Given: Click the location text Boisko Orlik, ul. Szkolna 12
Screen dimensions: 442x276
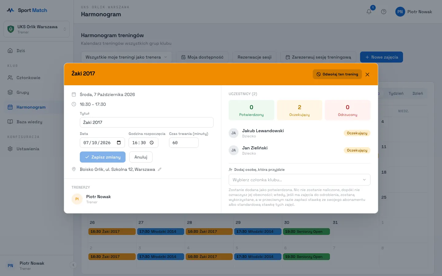Looking at the screenshot, I should 117,169.
